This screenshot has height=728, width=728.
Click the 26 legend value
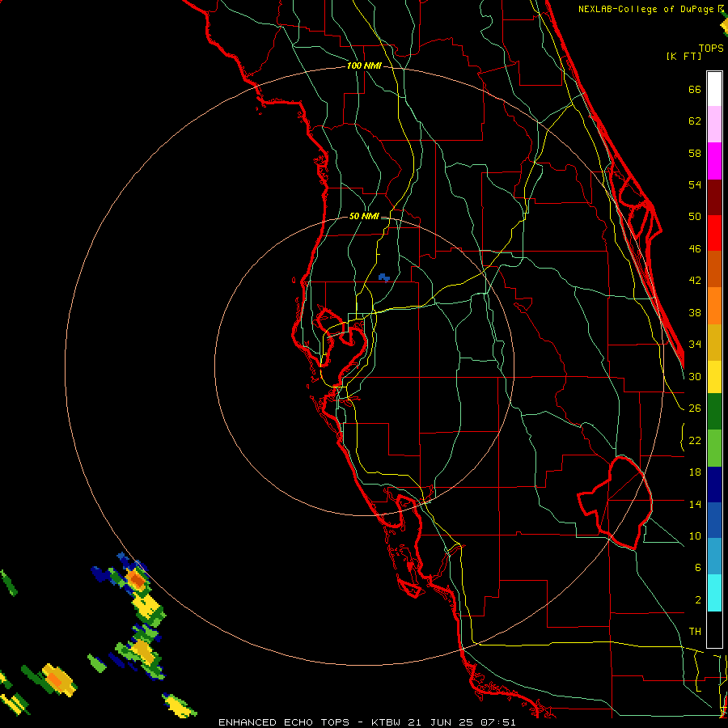point(695,408)
